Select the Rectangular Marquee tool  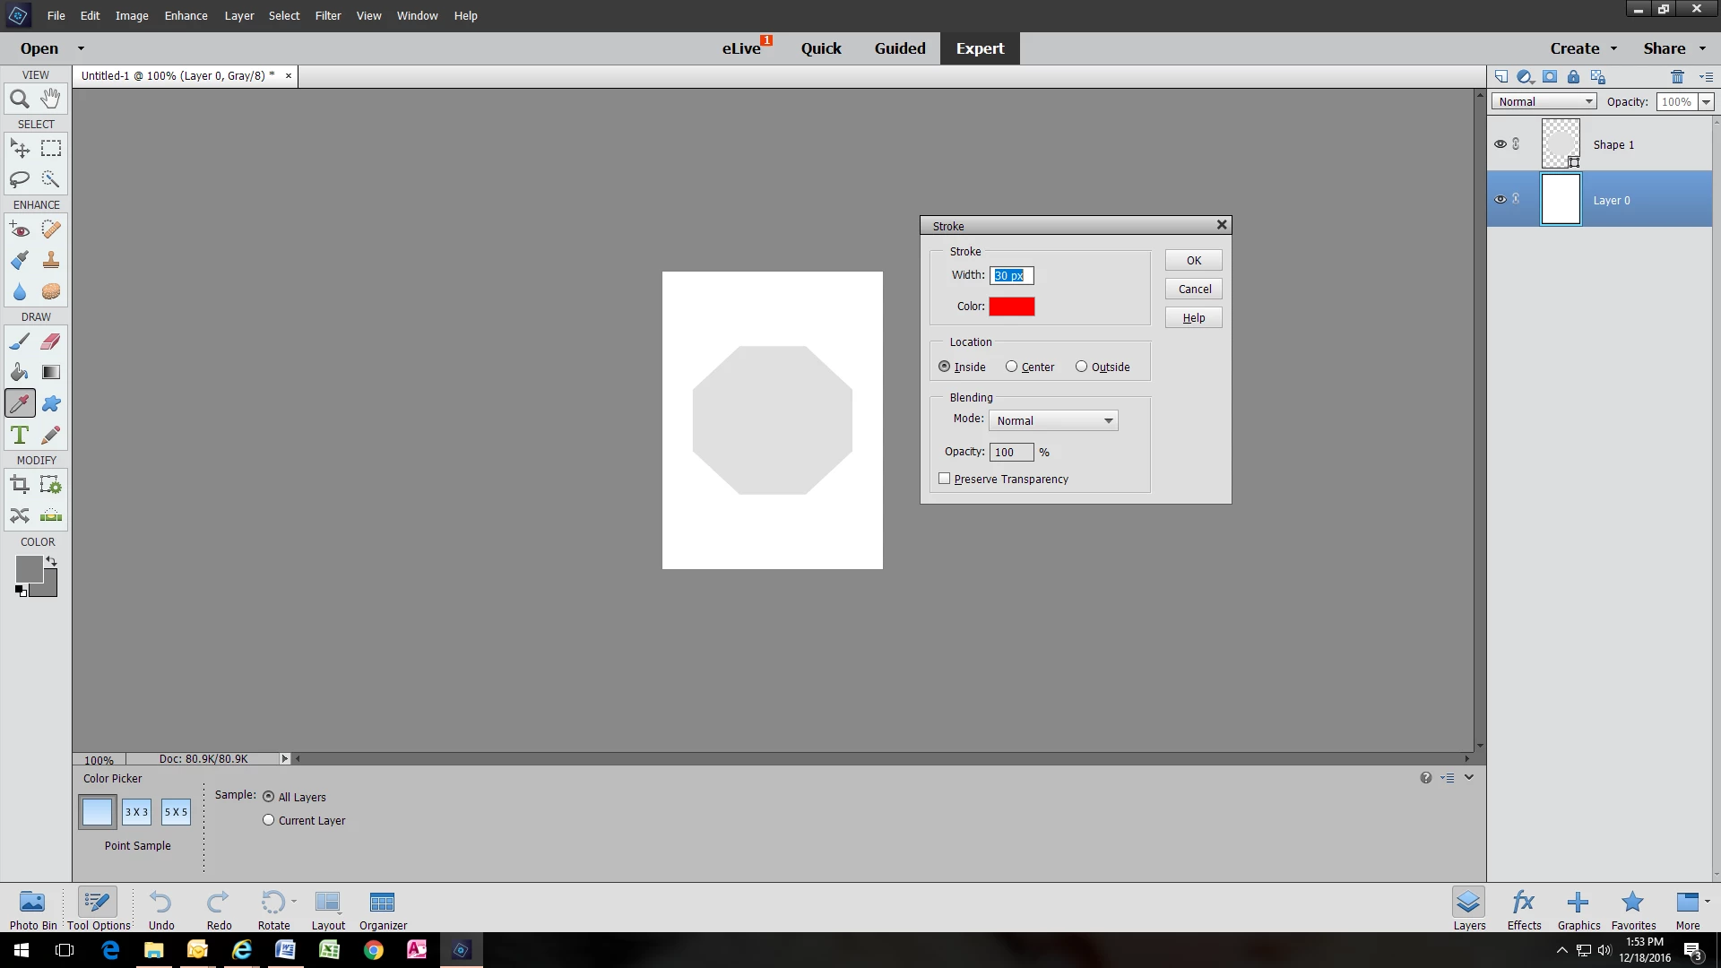(x=51, y=148)
